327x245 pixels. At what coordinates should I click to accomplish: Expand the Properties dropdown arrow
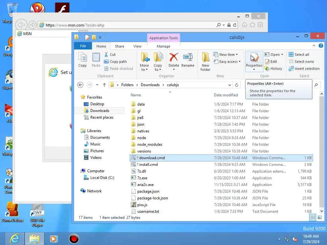point(254,70)
